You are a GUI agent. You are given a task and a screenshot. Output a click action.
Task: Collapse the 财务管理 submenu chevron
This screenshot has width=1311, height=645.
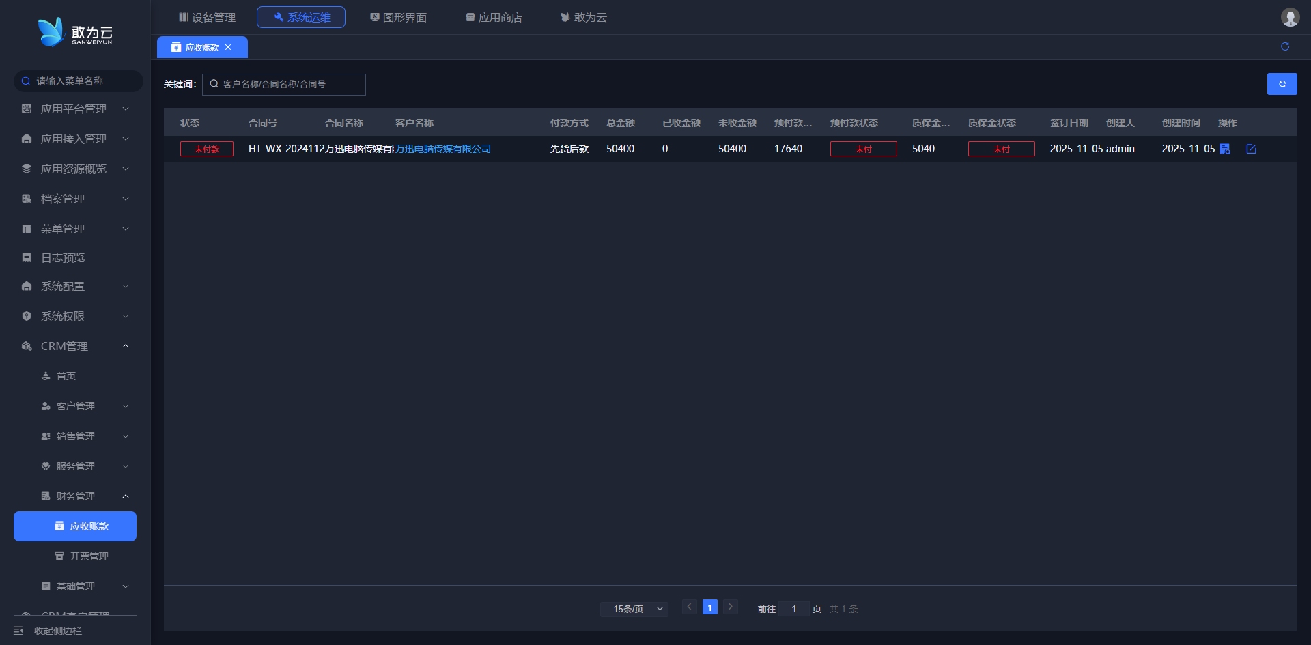[126, 496]
